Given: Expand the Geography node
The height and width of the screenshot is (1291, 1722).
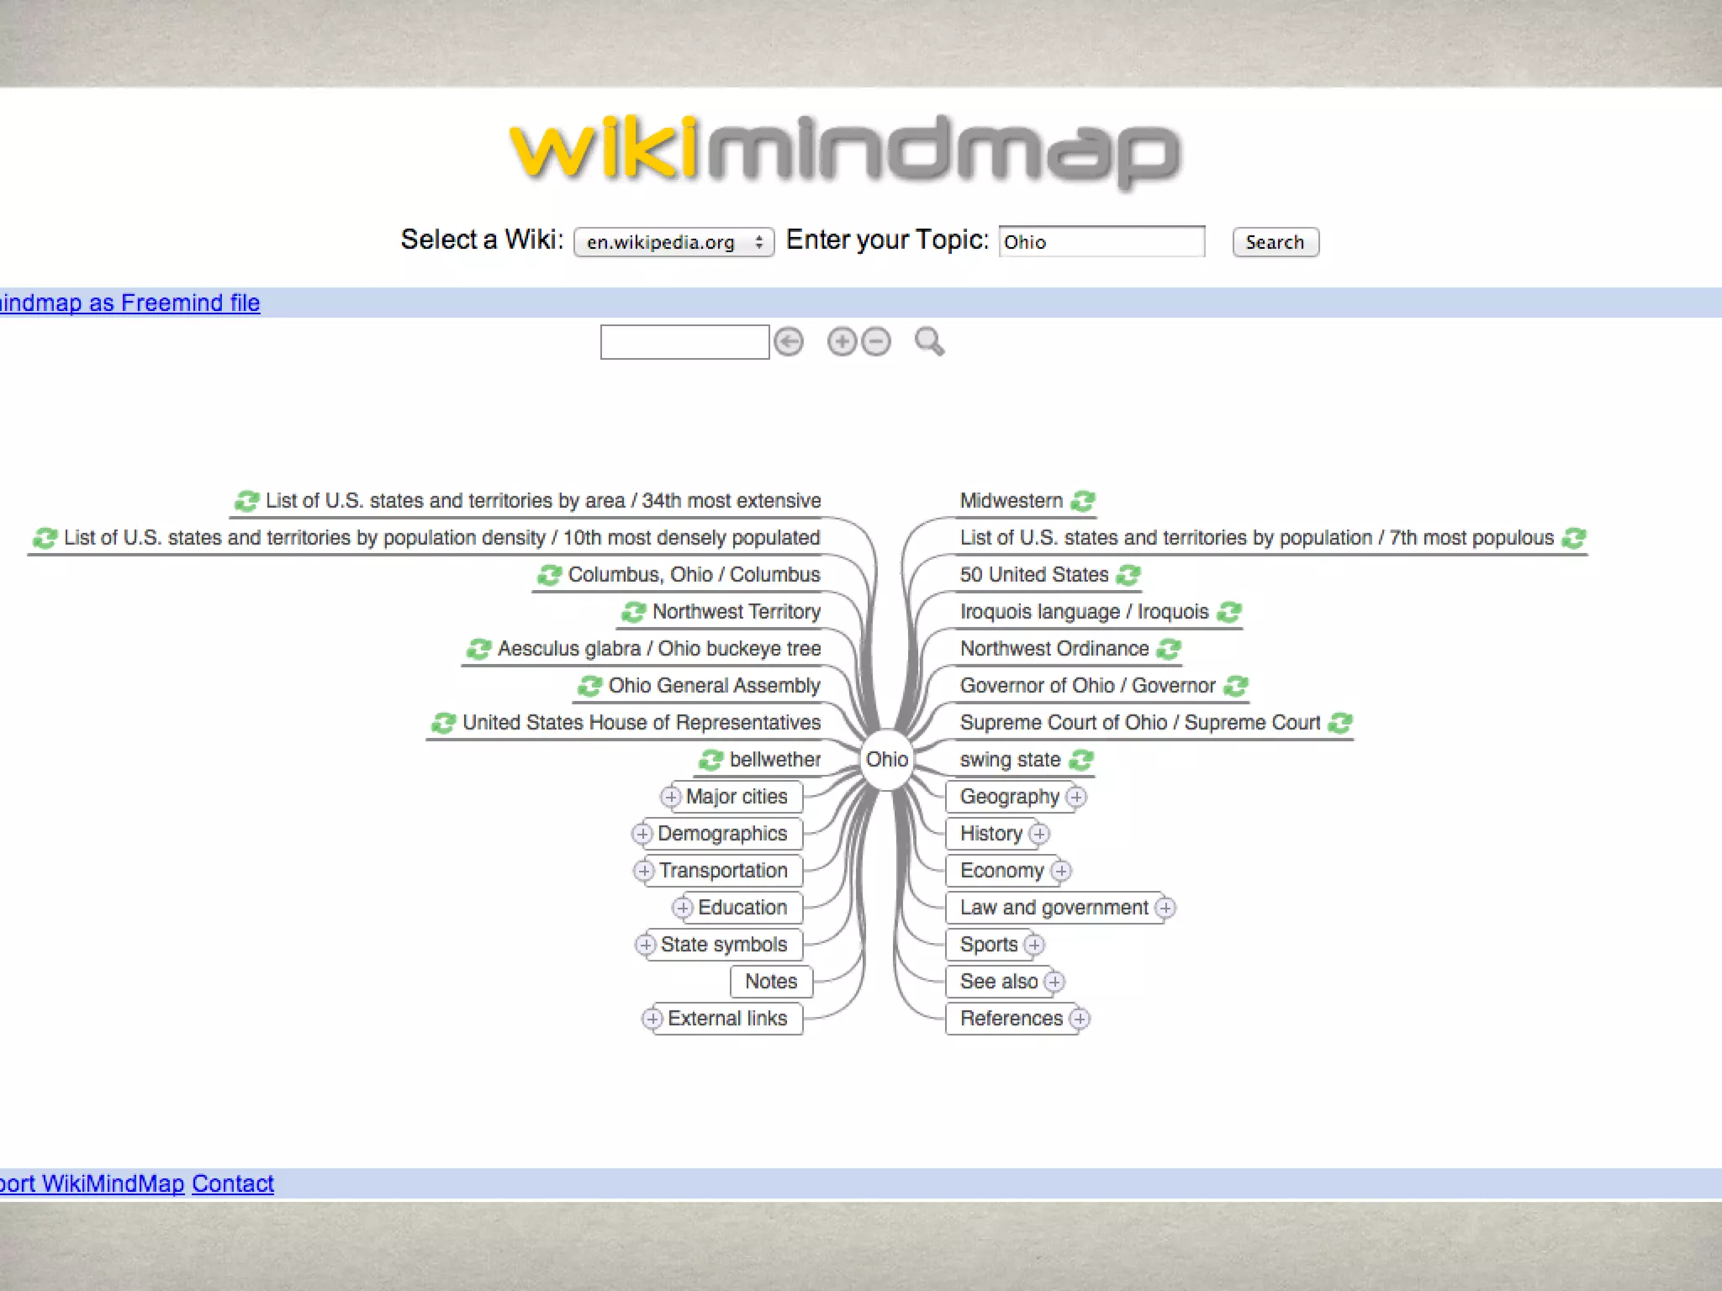Looking at the screenshot, I should (1076, 797).
